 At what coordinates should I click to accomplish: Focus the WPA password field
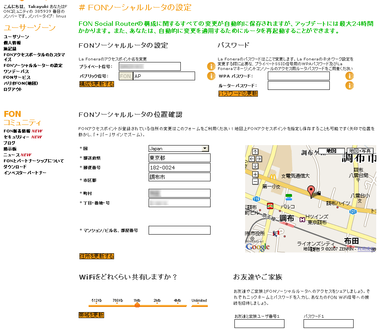298,76
